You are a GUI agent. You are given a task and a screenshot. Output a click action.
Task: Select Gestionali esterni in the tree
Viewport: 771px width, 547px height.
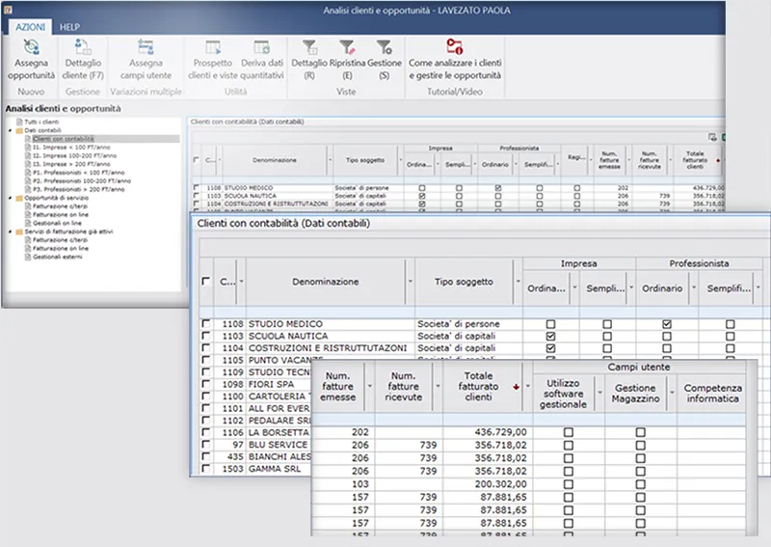pyautogui.click(x=58, y=257)
